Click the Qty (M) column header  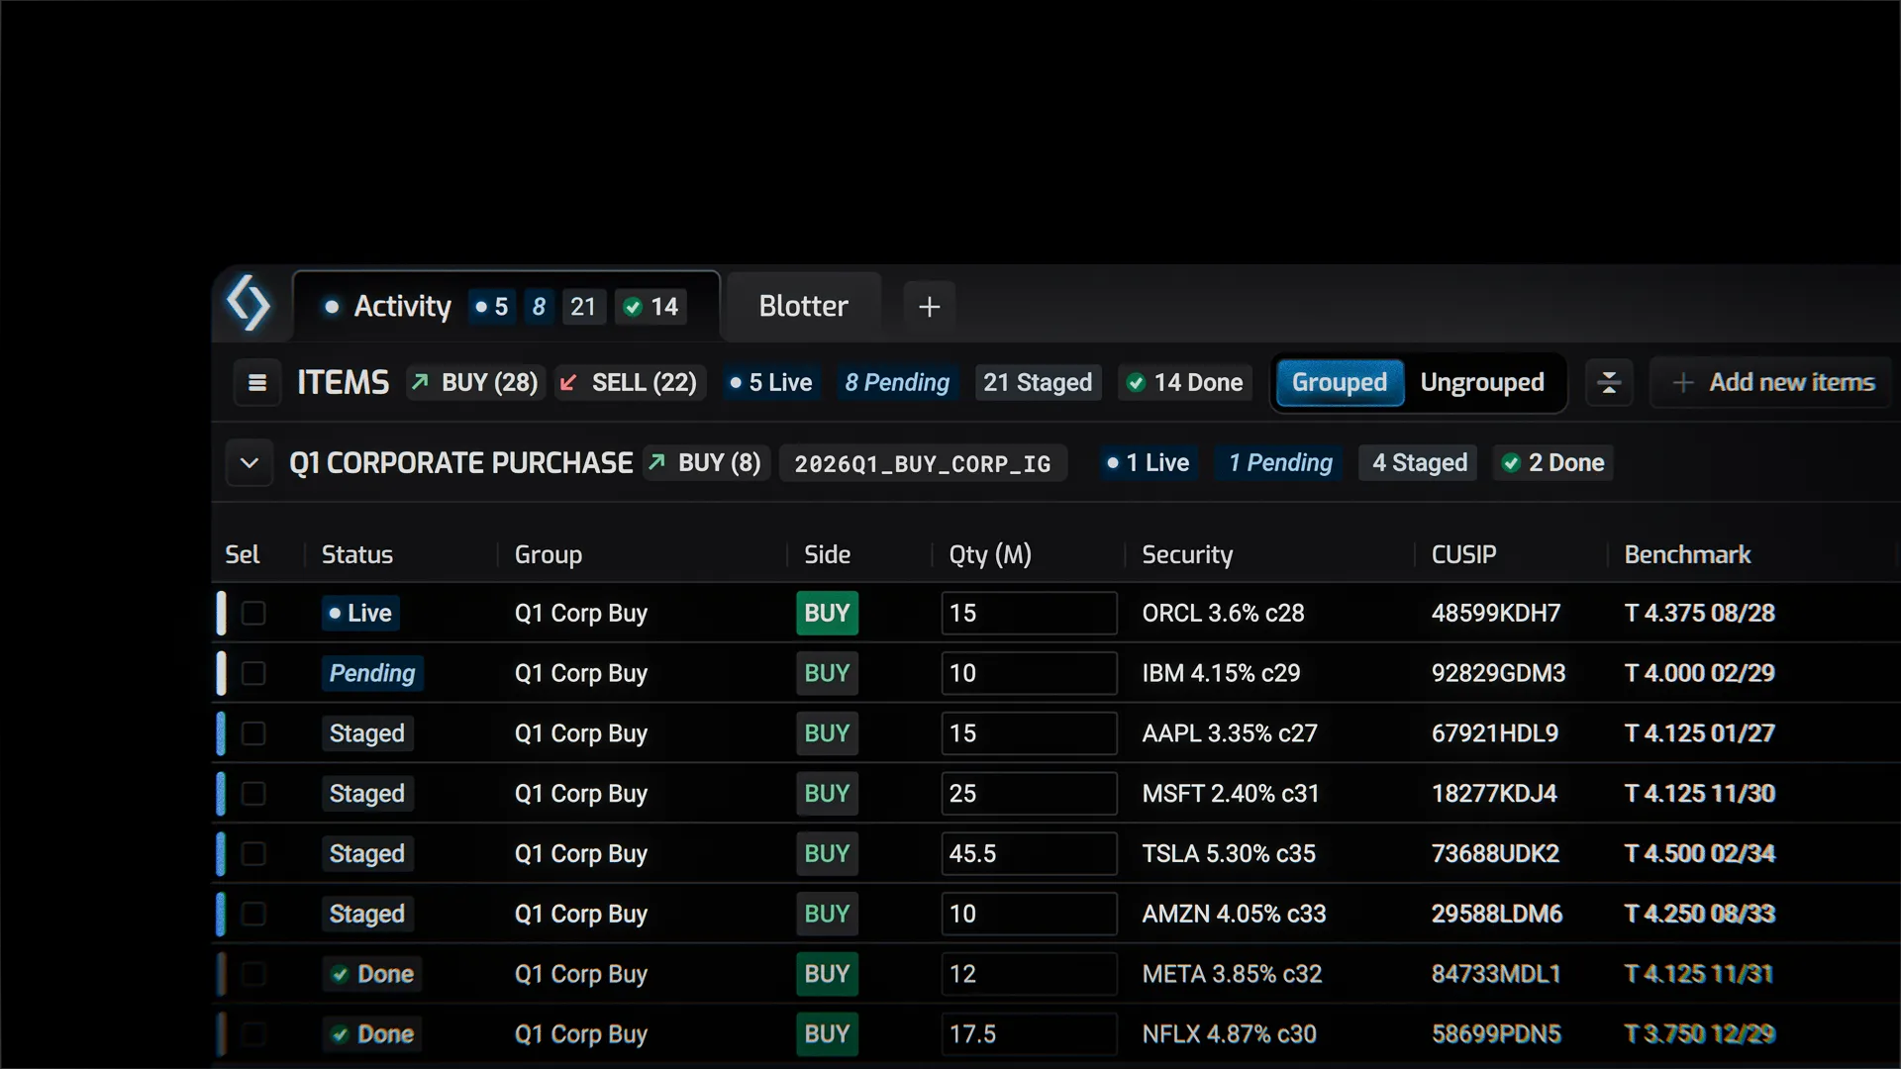tap(990, 555)
